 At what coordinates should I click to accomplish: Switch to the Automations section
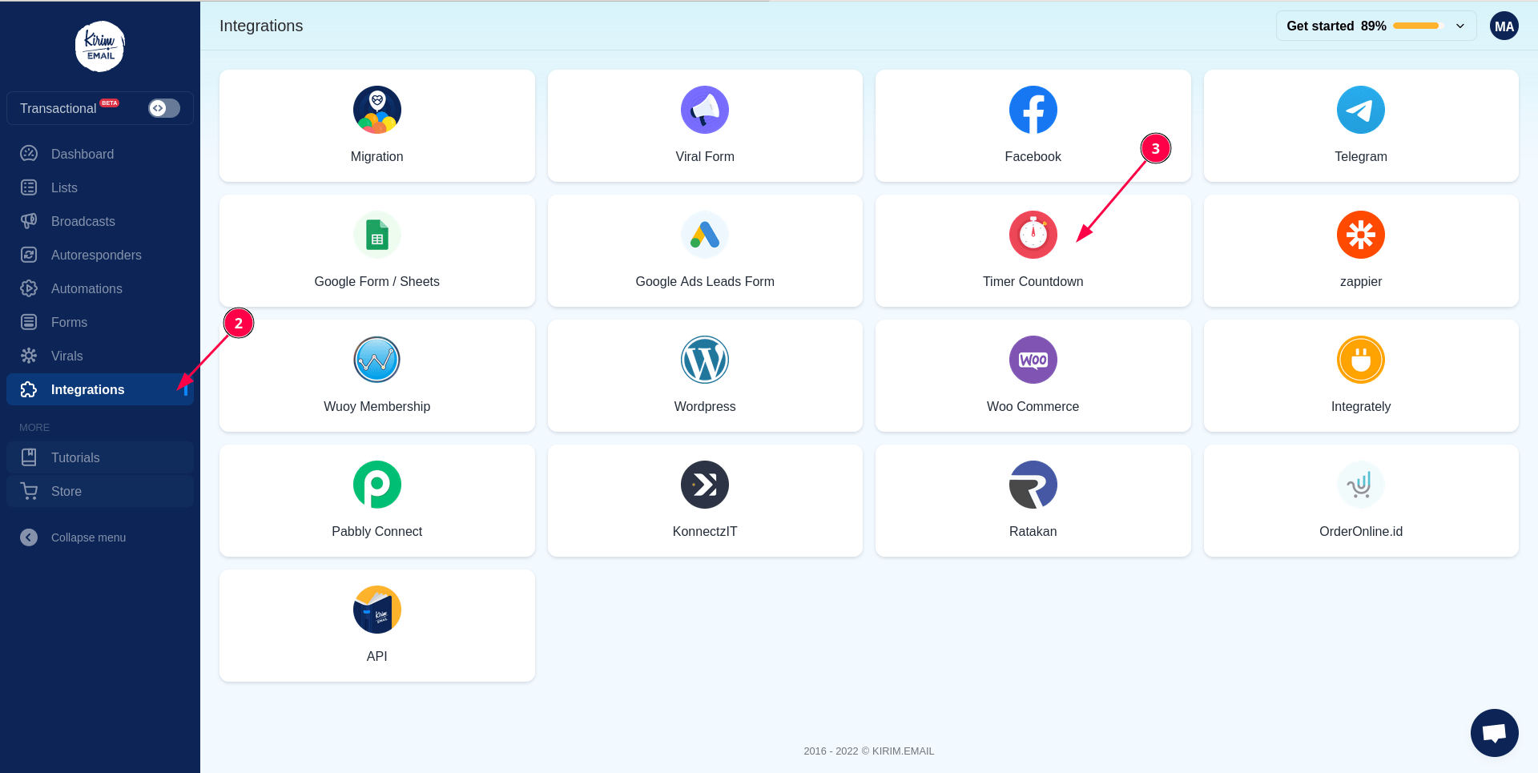[86, 288]
